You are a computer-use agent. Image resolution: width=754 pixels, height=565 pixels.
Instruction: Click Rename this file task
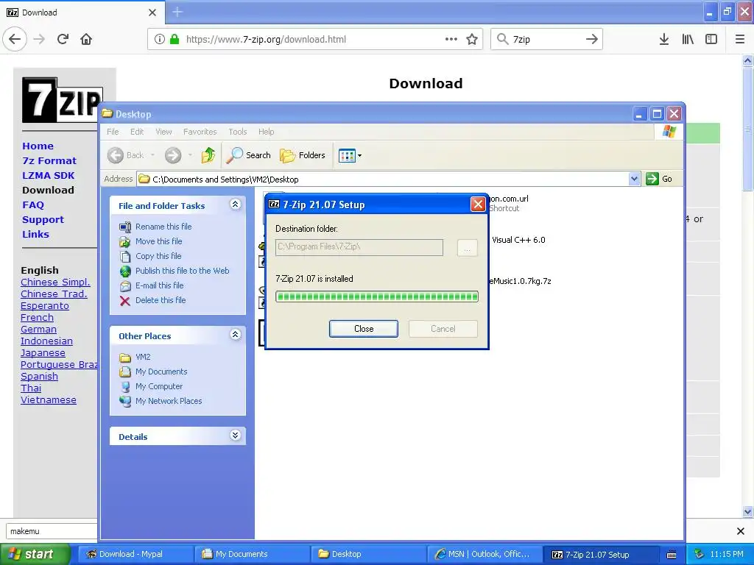[x=163, y=227]
